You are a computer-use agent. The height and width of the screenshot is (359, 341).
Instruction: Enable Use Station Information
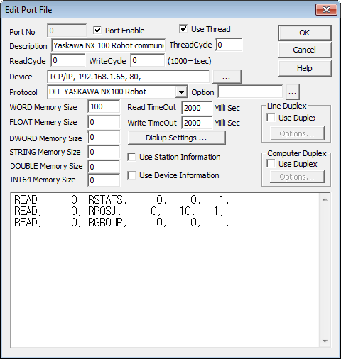coord(131,157)
